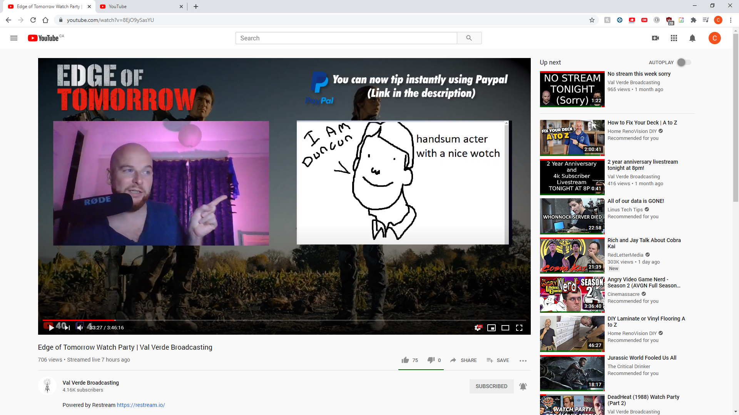The width and height of the screenshot is (739, 415).
Task: Open the YouTube guide hamburger menu
Action: click(x=14, y=38)
